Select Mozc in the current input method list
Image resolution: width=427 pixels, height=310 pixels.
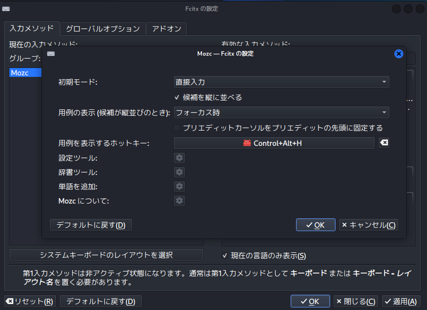[x=25, y=73]
